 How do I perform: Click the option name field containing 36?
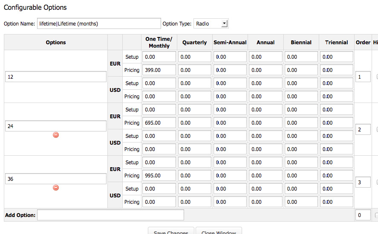(56, 179)
